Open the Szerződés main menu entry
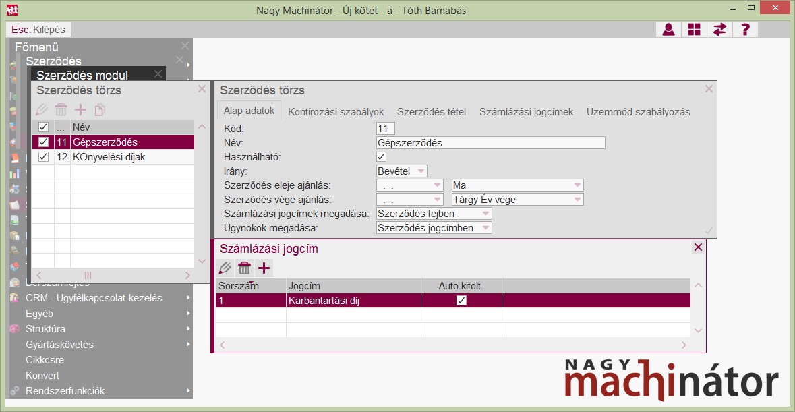The height and width of the screenshot is (412, 795). pos(54,61)
